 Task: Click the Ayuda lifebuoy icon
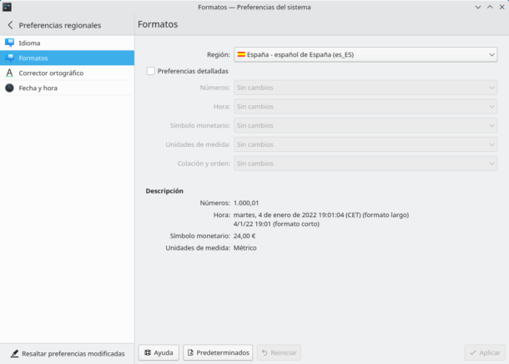[x=148, y=352]
